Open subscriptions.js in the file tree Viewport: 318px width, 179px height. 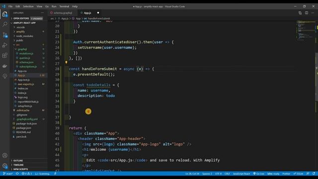tap(28, 67)
